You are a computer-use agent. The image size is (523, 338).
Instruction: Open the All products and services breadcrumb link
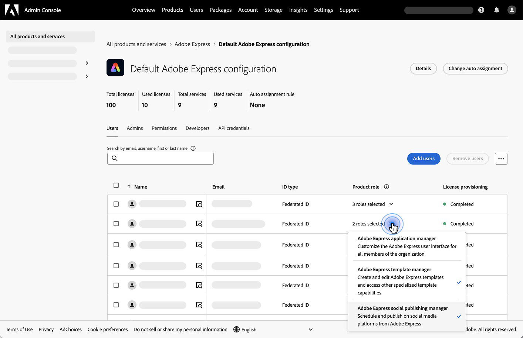point(136,44)
